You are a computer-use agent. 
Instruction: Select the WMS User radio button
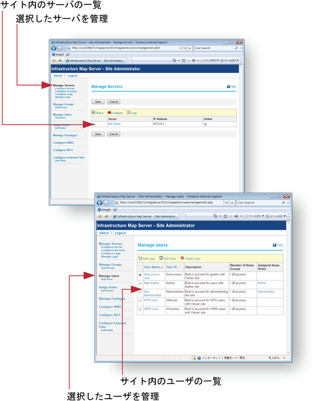tap(140, 310)
